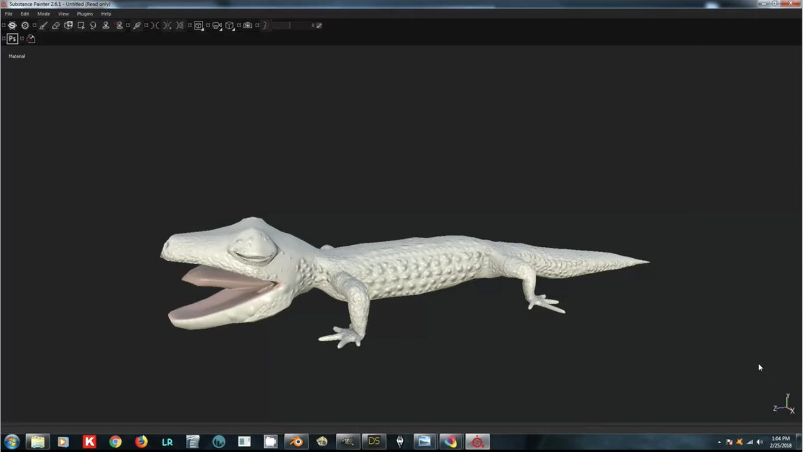This screenshot has width=803, height=452.
Task: Open the File menu
Action: (9, 14)
